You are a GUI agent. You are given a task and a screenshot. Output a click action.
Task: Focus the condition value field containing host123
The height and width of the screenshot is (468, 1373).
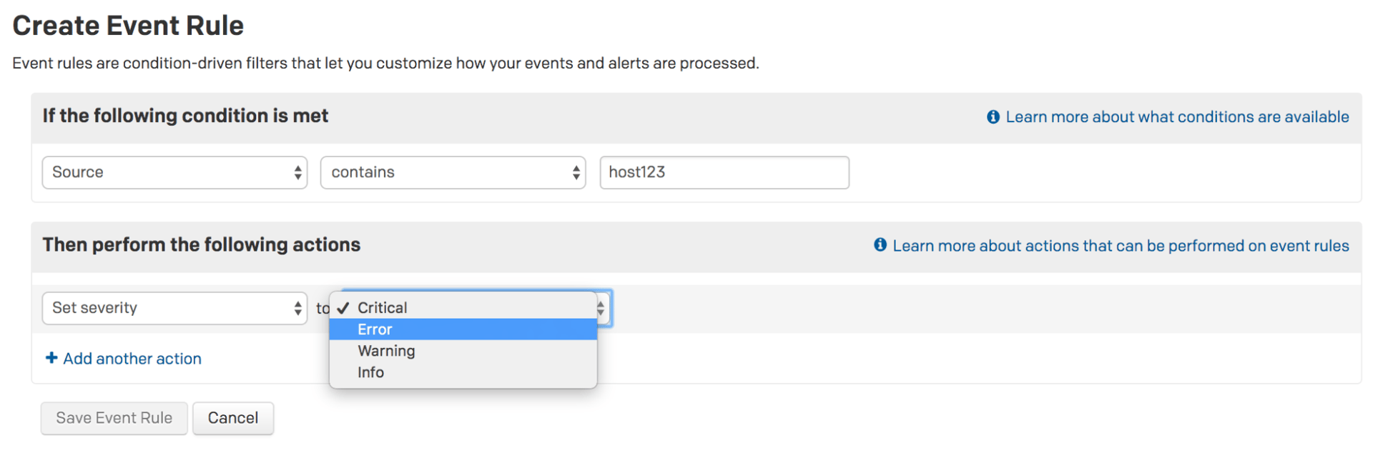click(x=724, y=173)
